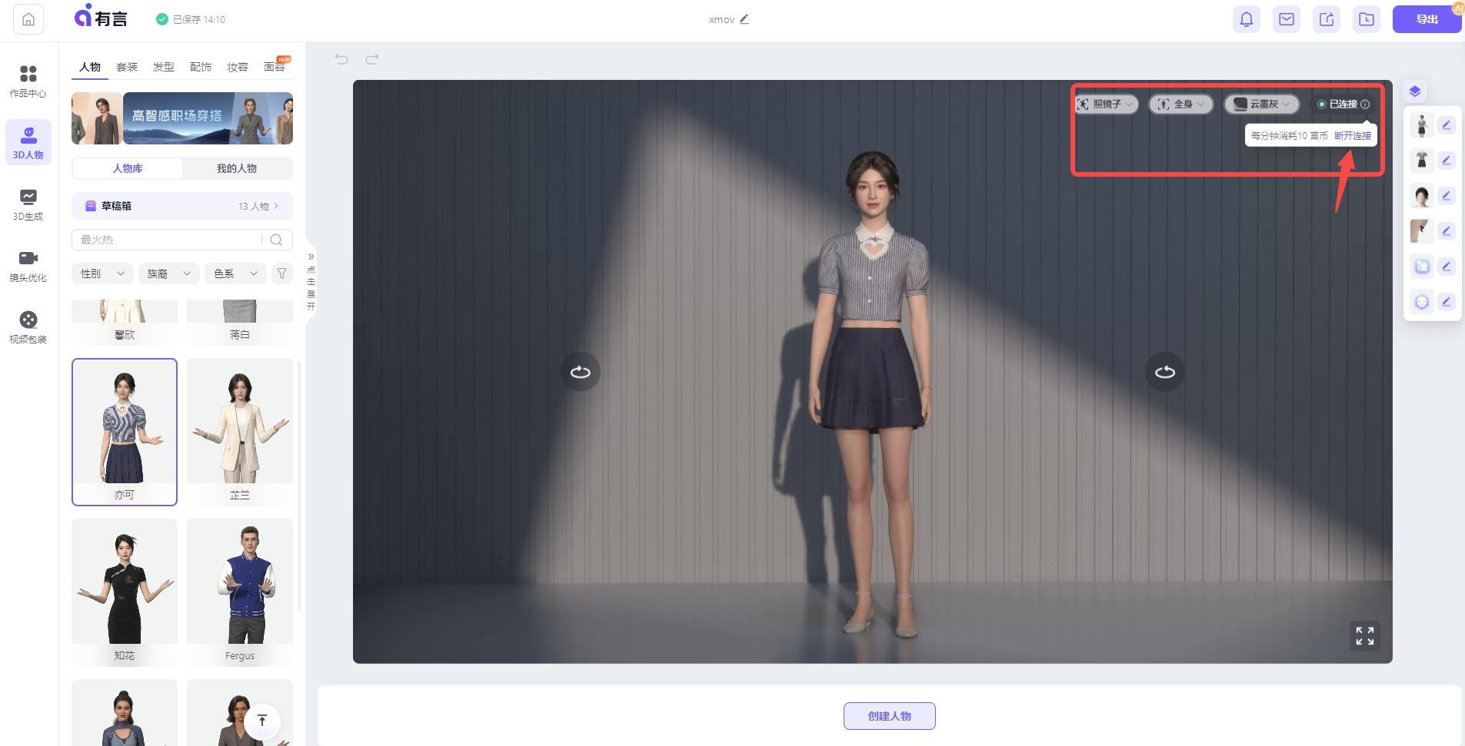Click the 断开连接 link

pyautogui.click(x=1353, y=135)
